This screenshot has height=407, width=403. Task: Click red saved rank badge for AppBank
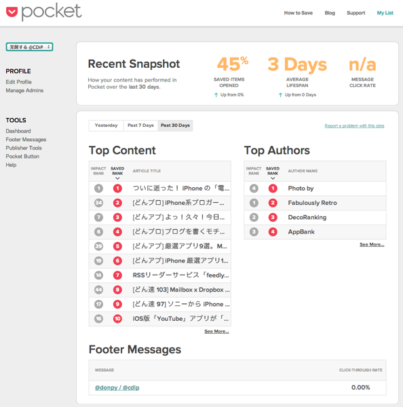[273, 232]
